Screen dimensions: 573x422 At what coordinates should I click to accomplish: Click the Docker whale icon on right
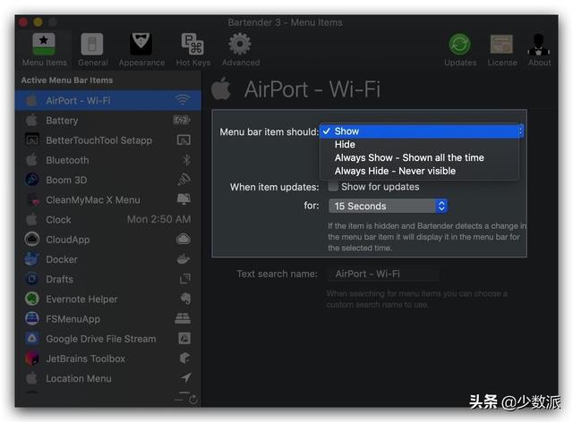(x=184, y=258)
